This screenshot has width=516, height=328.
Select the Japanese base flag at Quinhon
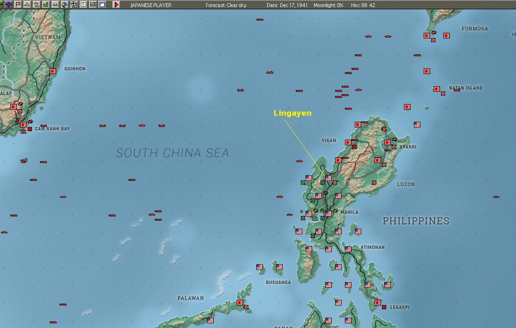53,71
